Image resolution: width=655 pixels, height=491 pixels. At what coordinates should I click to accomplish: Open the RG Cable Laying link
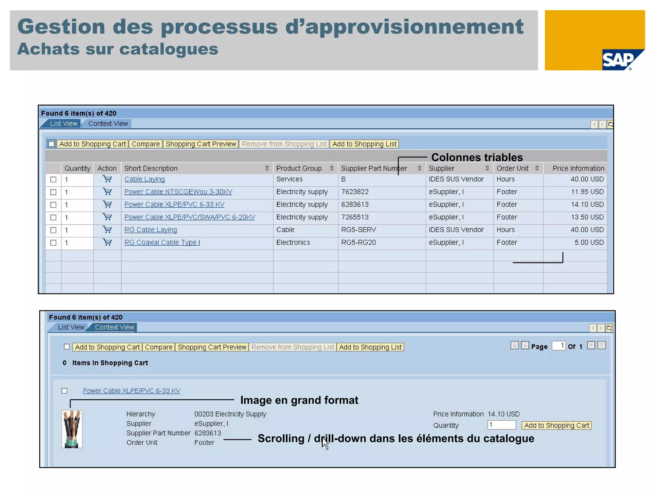click(x=151, y=230)
